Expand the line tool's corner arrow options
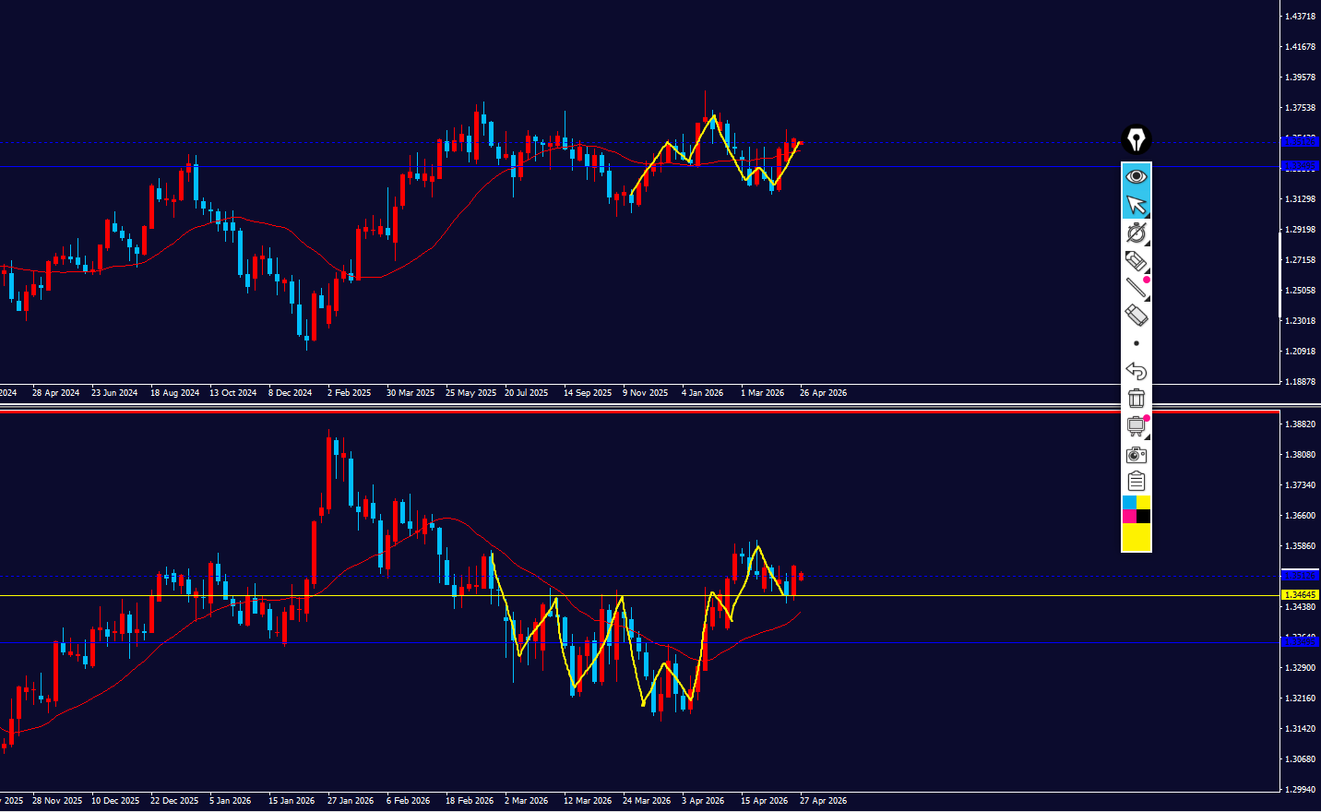 [1147, 299]
